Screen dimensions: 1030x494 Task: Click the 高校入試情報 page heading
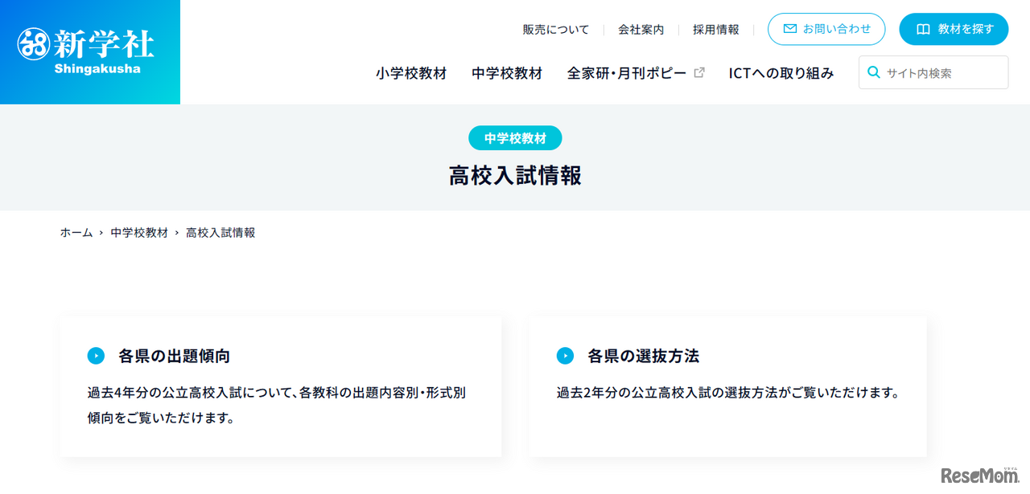pos(515,176)
